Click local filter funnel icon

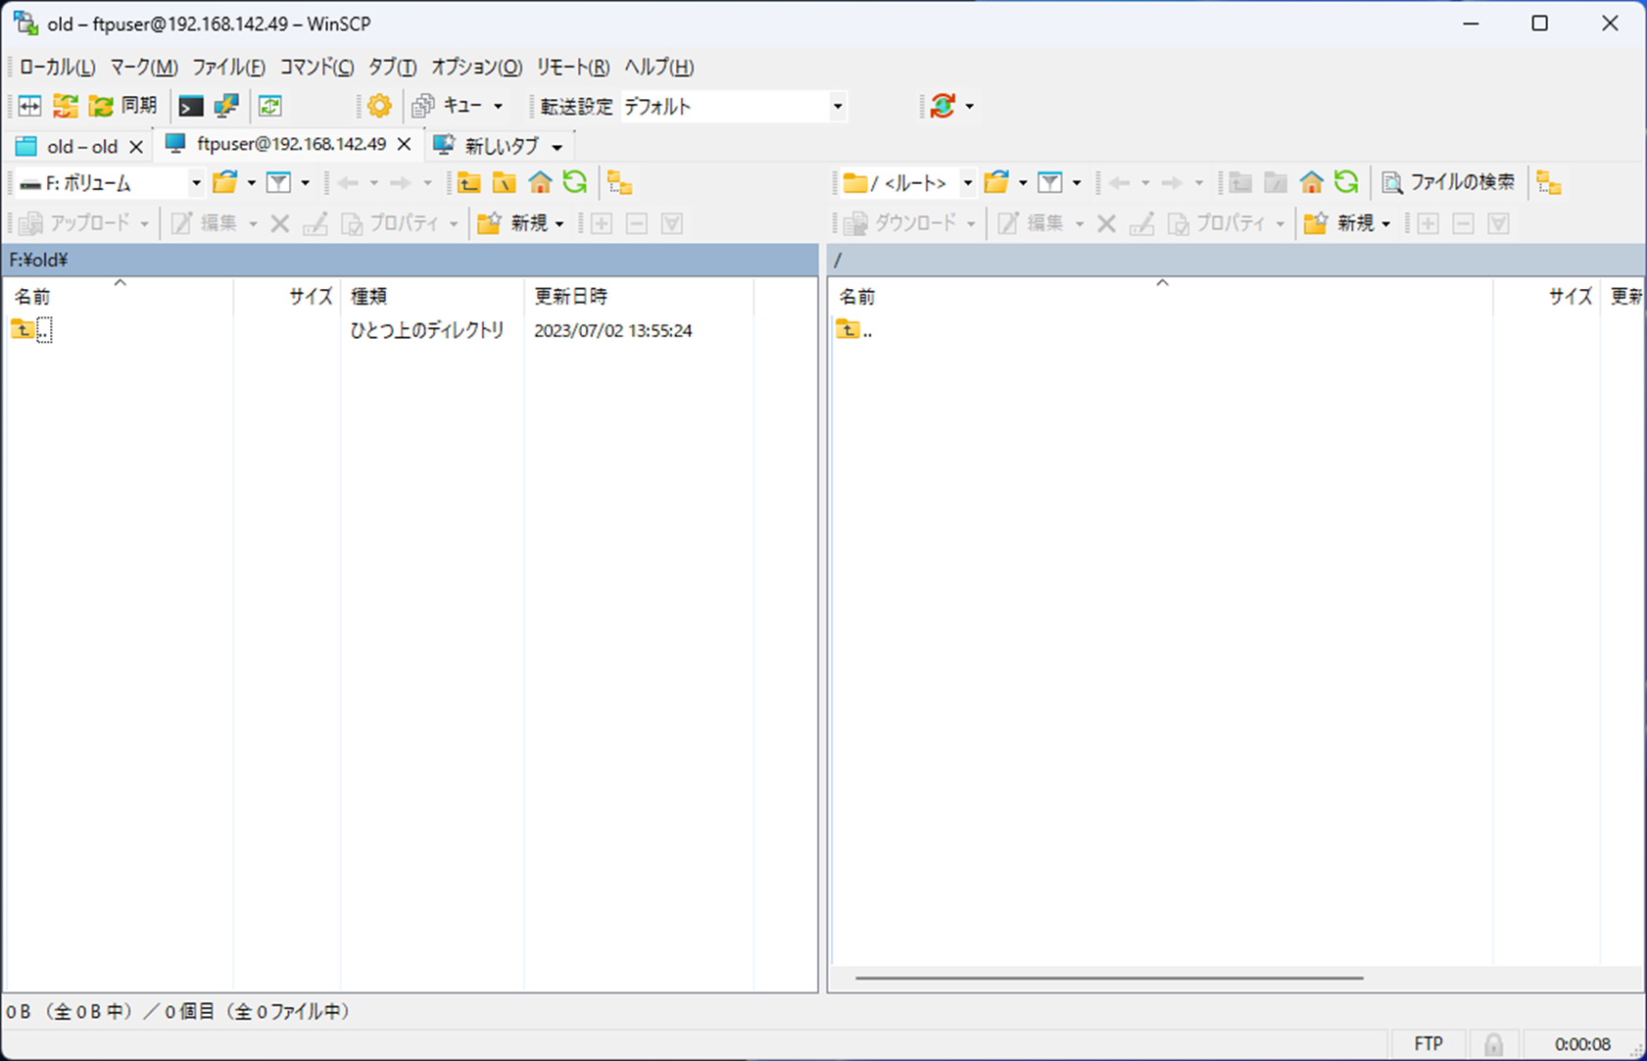click(279, 182)
